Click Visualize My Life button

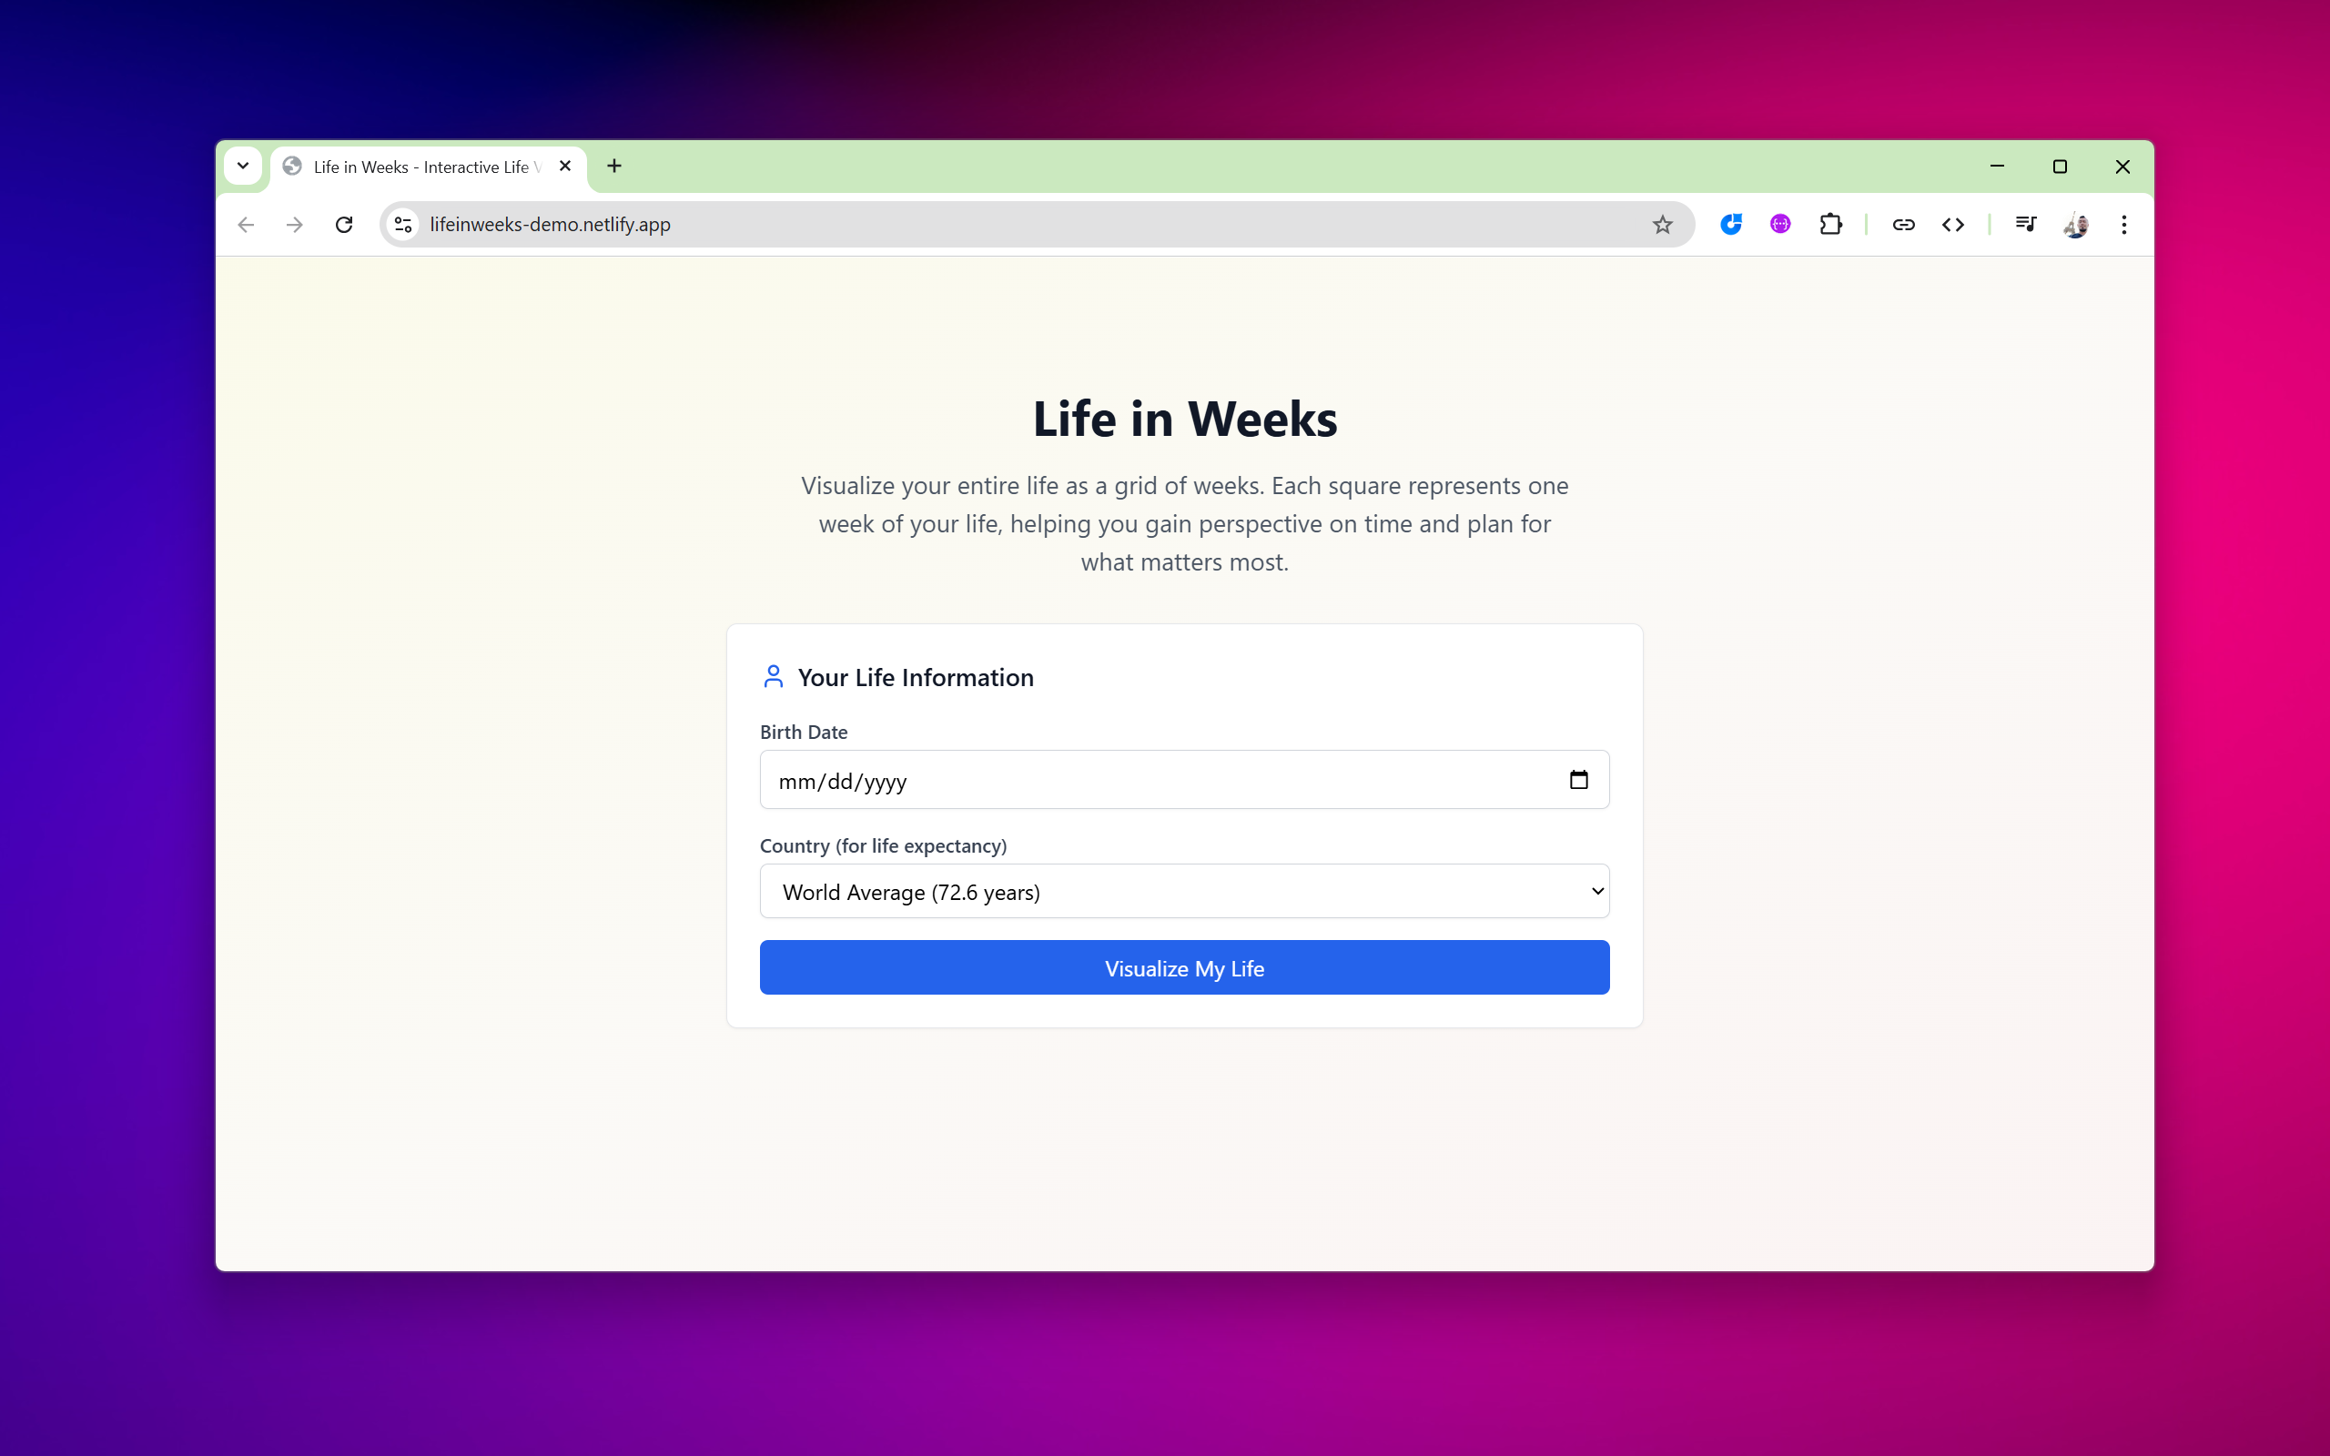point(1183,967)
